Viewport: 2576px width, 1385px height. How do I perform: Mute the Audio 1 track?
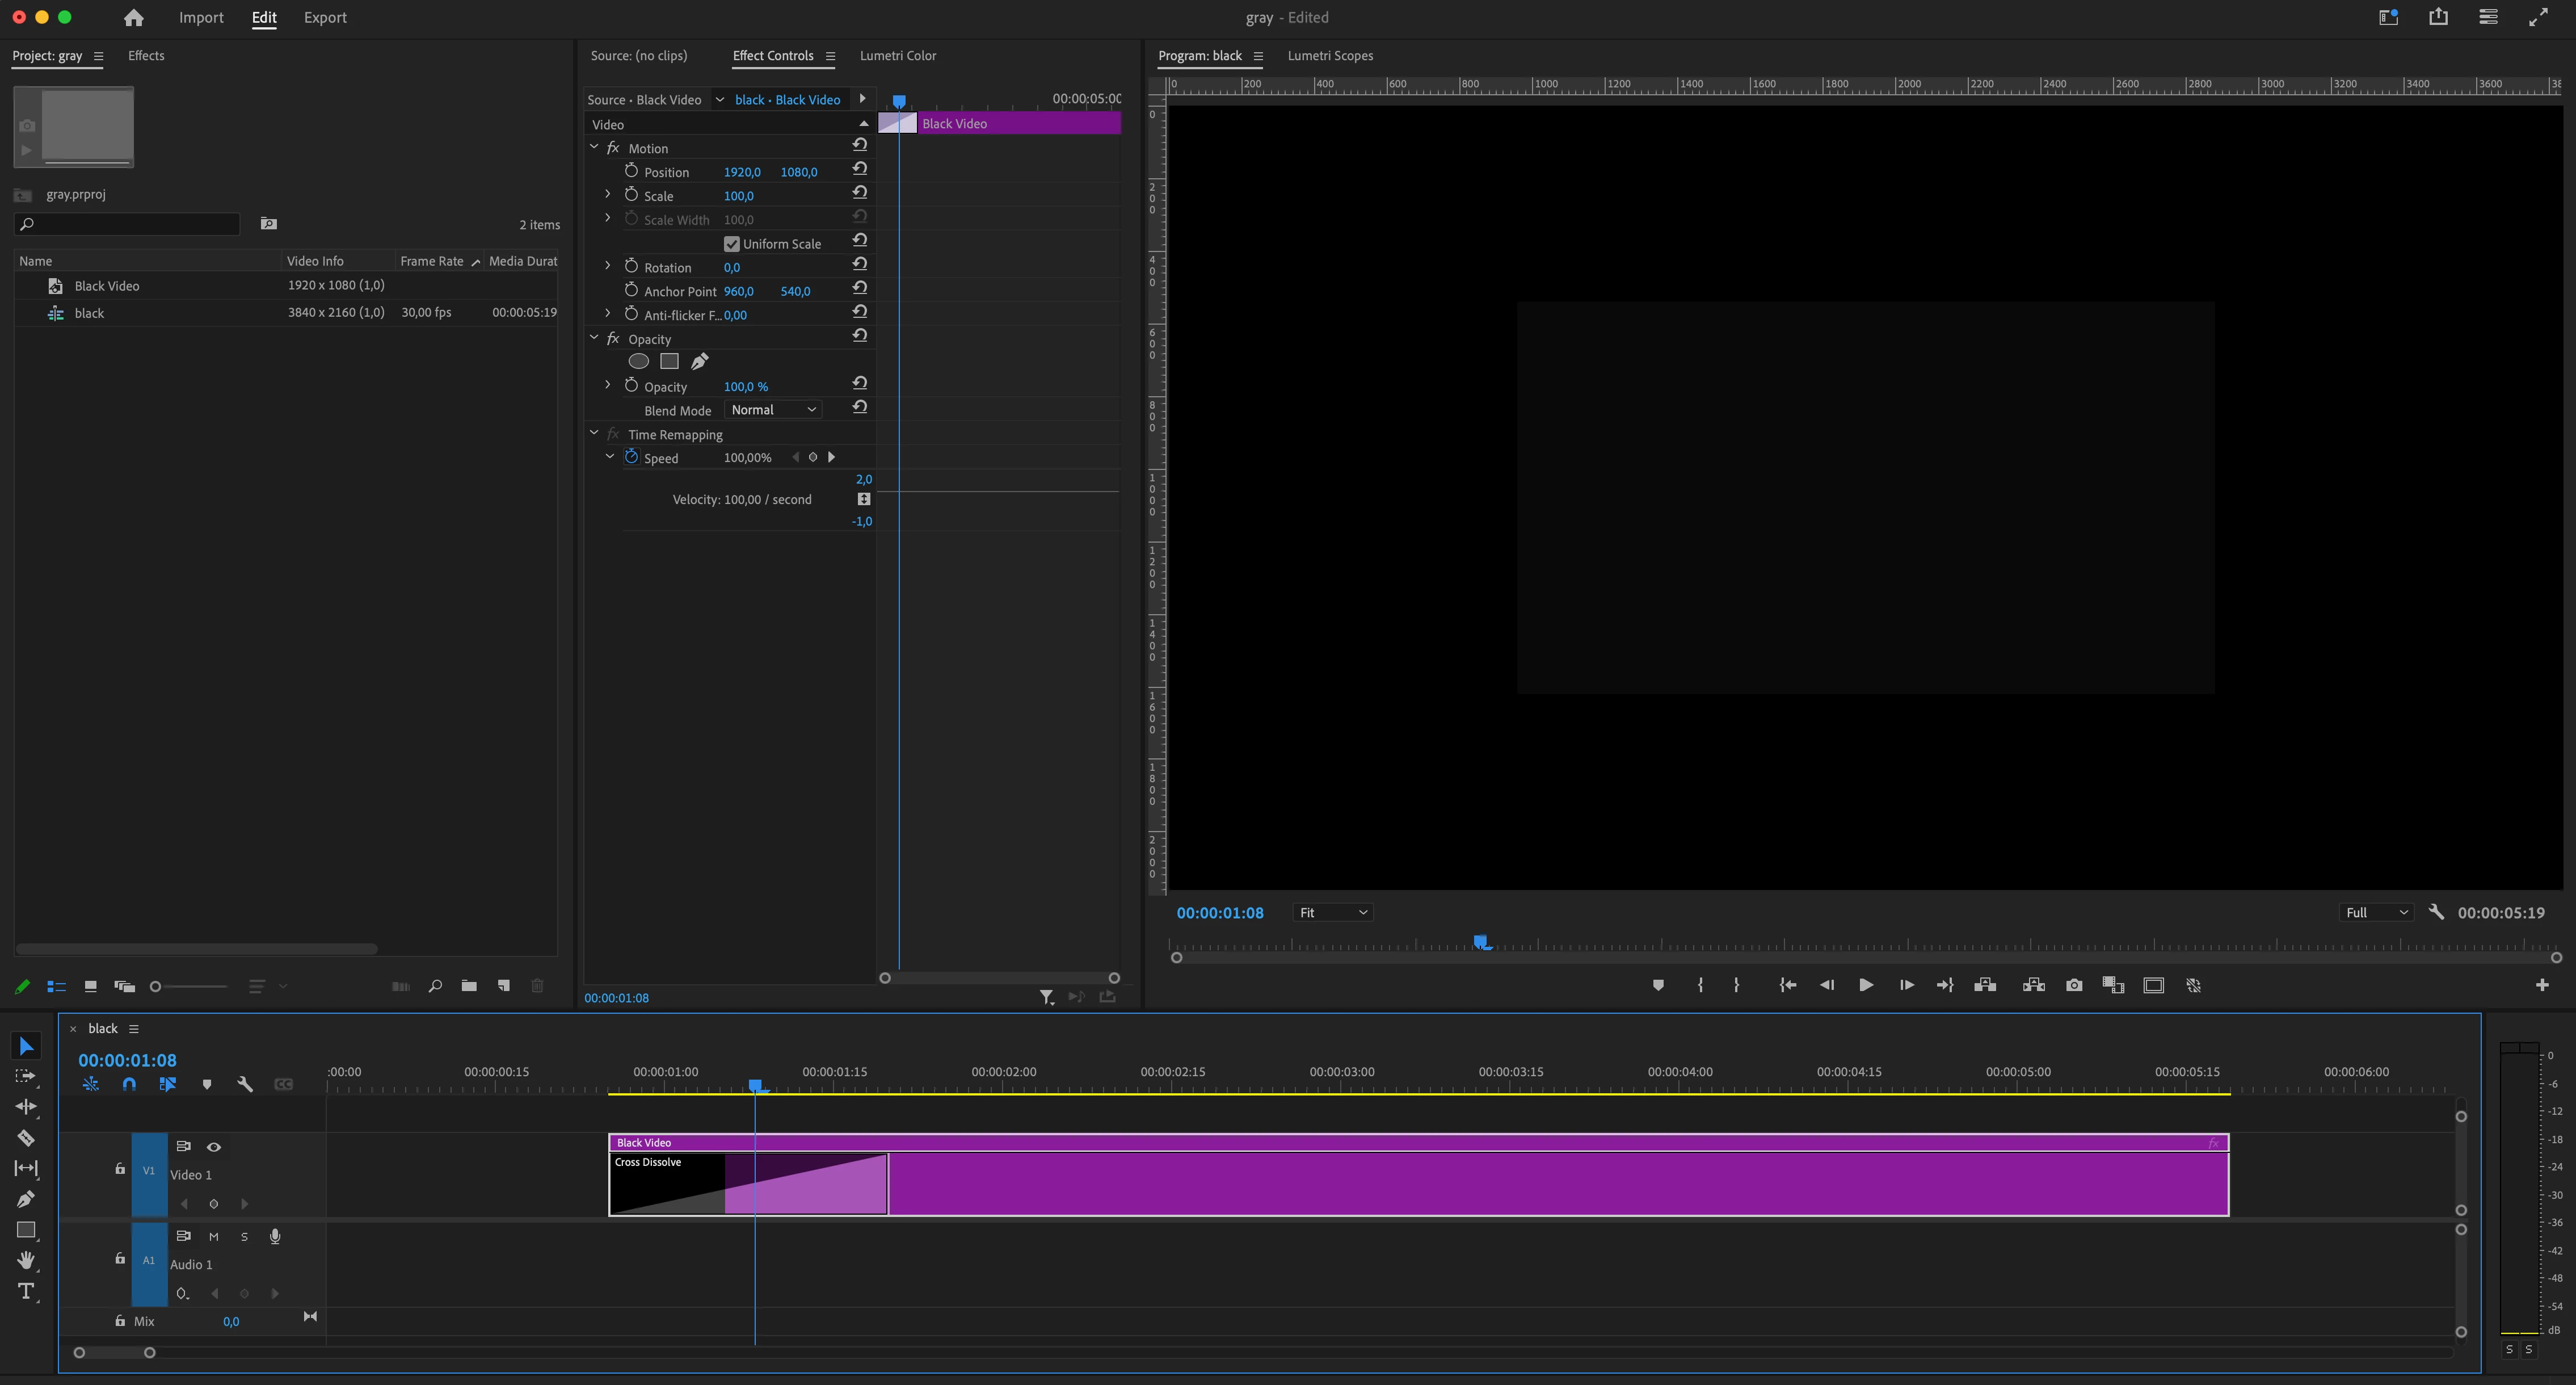point(213,1237)
